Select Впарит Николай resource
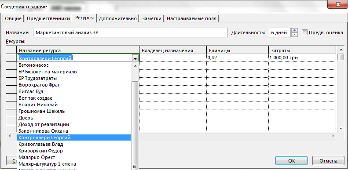Viewport: 348px width, 170px height. (x=73, y=105)
